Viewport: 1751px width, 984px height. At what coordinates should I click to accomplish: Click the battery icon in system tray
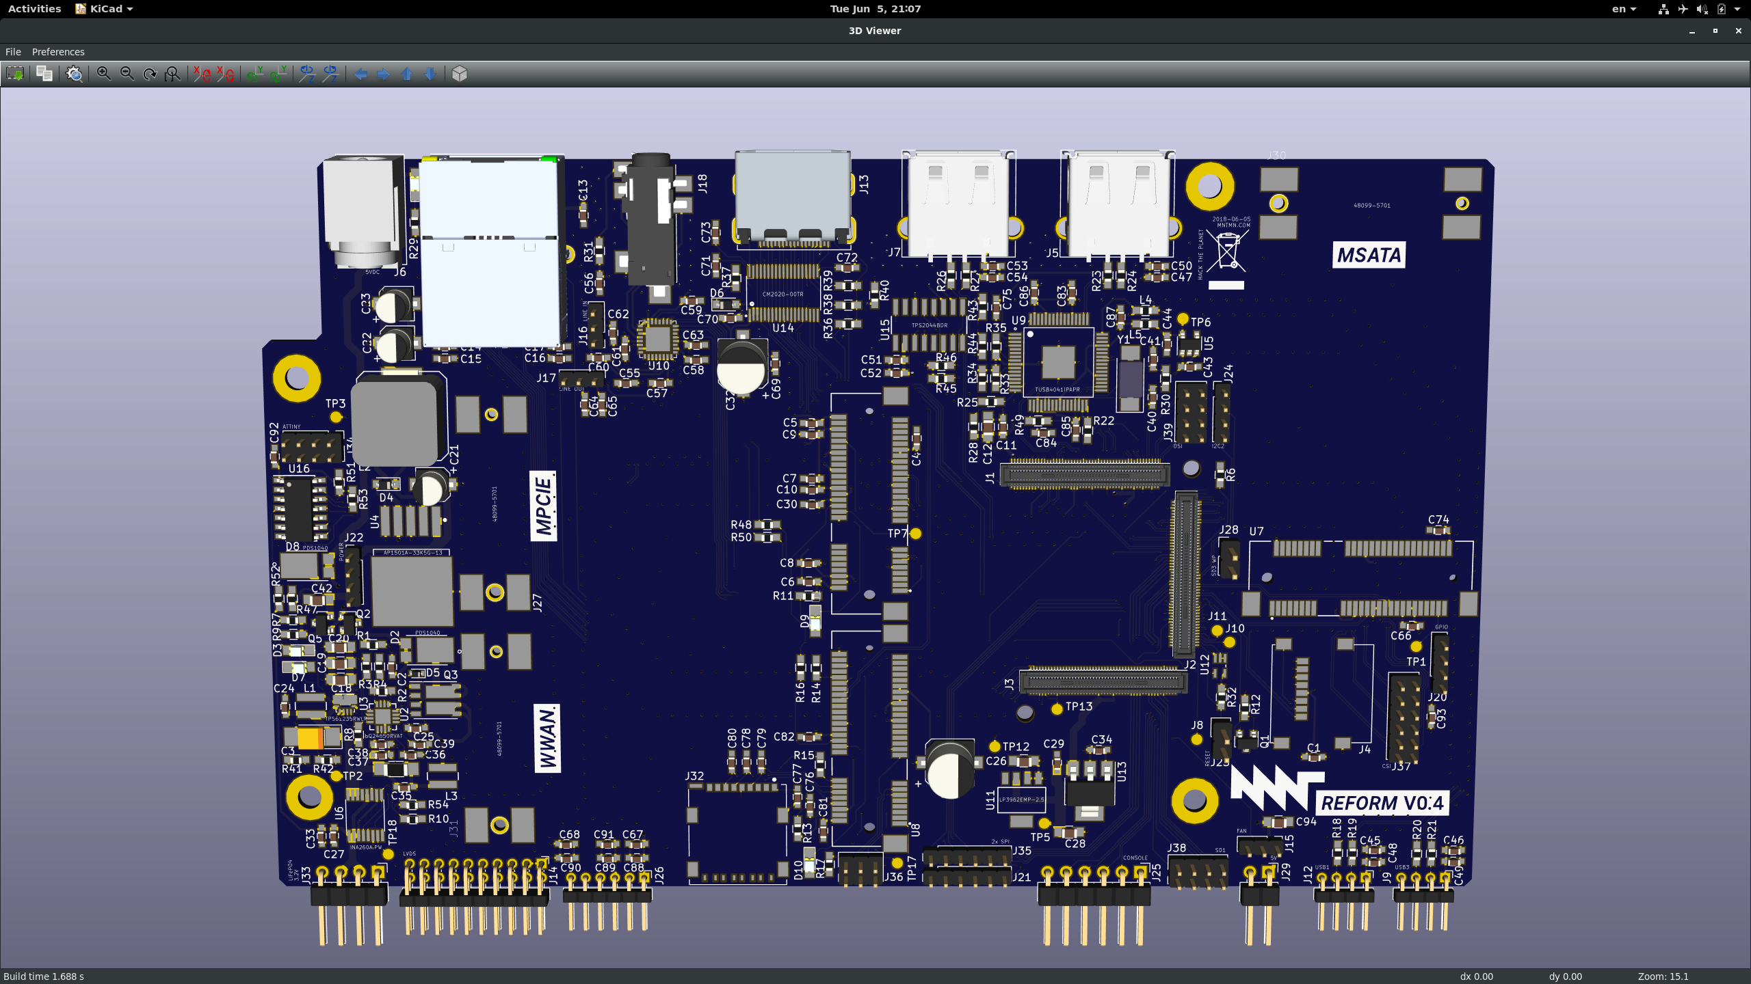coord(1721,9)
